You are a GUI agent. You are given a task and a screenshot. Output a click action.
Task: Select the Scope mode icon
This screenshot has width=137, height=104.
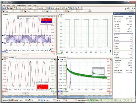(x=3, y=8)
